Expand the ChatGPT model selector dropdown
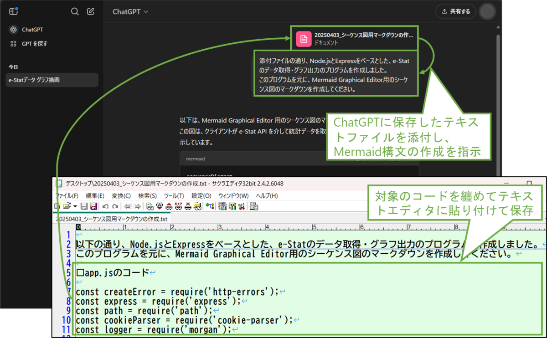The image size is (547, 338). click(x=130, y=12)
